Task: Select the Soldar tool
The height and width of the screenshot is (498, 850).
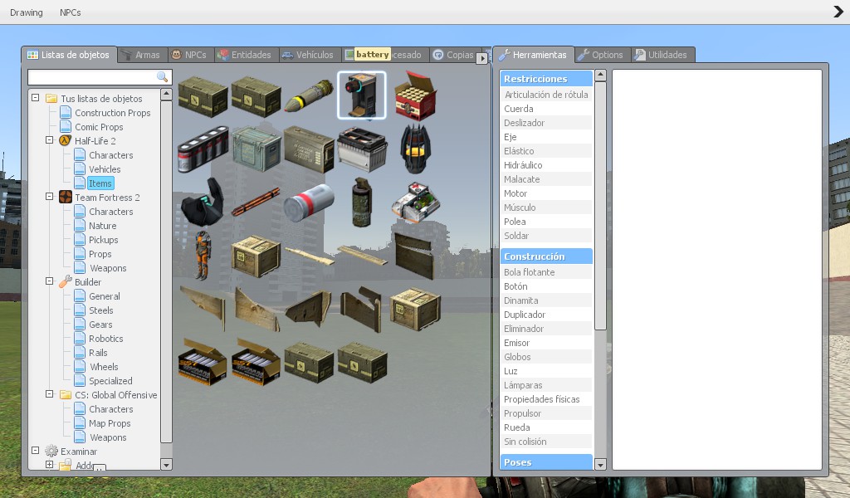Action: click(546, 235)
